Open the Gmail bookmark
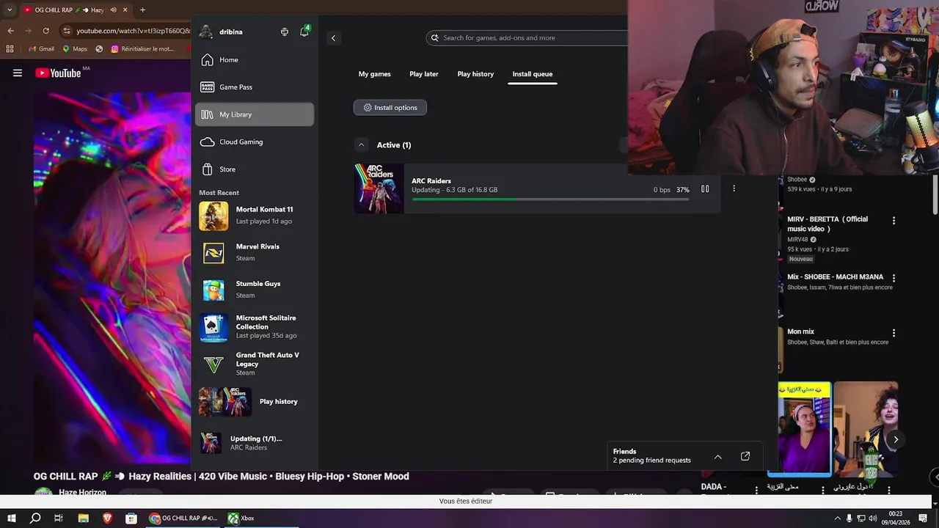 pyautogui.click(x=41, y=49)
